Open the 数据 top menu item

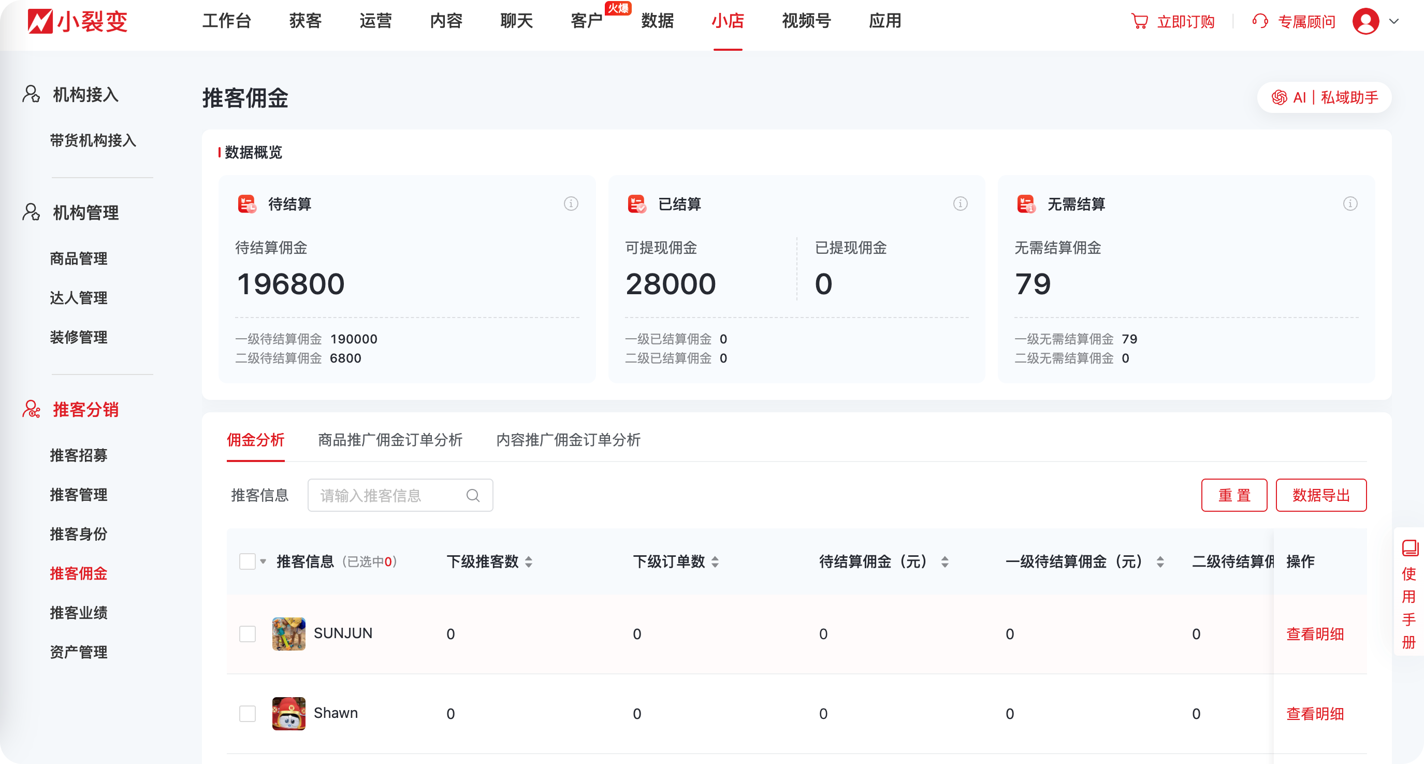(x=657, y=22)
